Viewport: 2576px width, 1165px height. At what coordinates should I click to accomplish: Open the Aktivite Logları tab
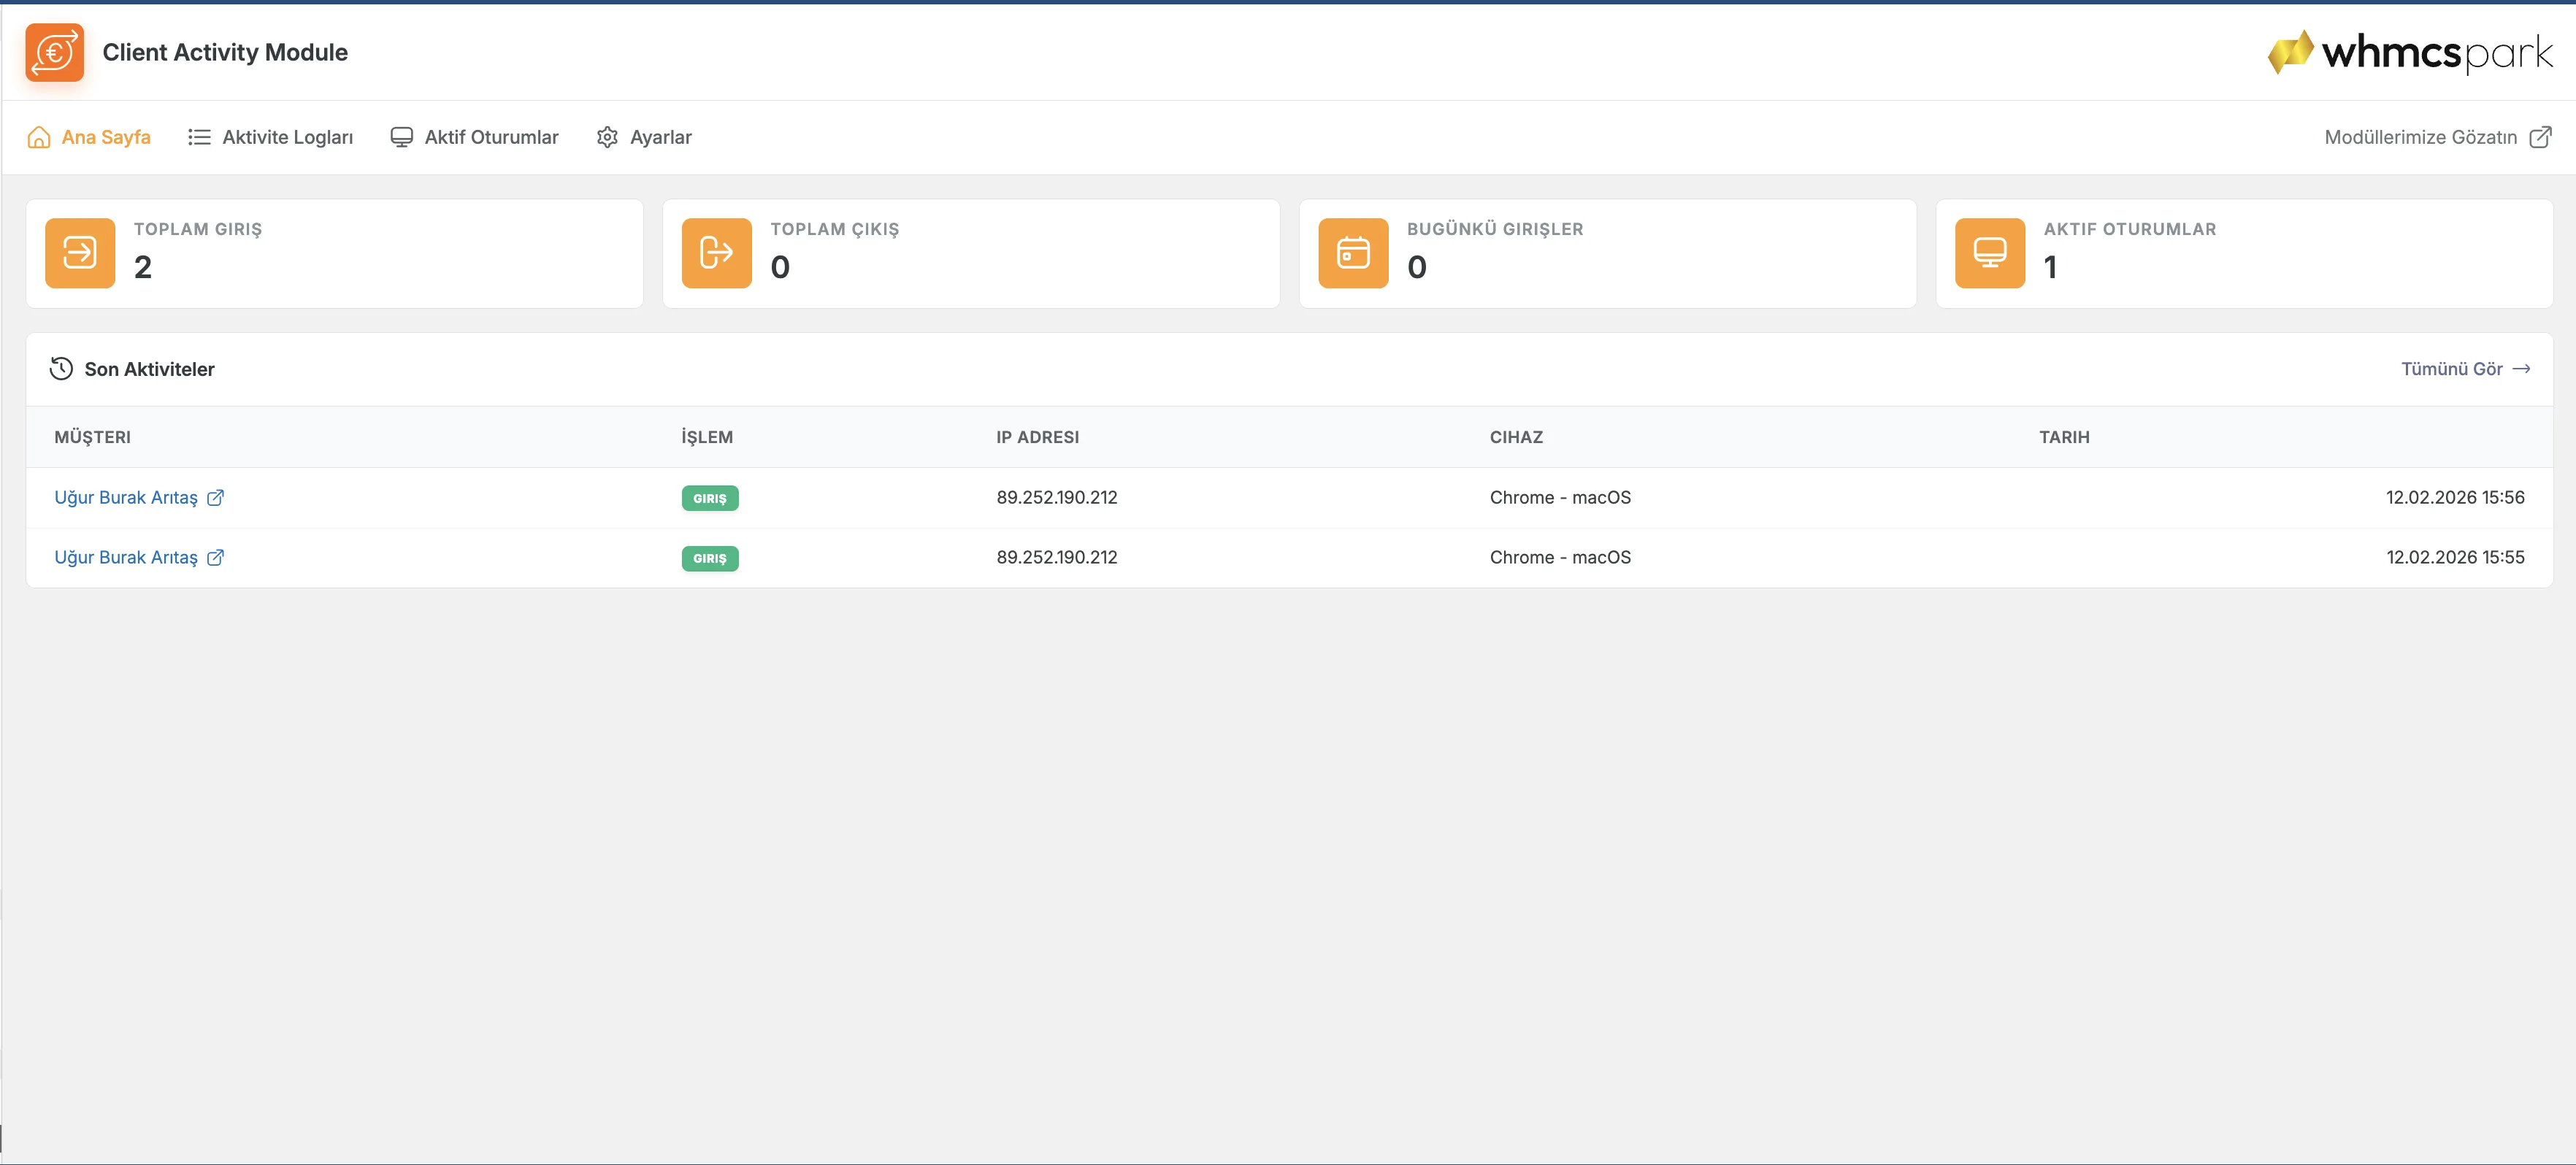coord(270,137)
